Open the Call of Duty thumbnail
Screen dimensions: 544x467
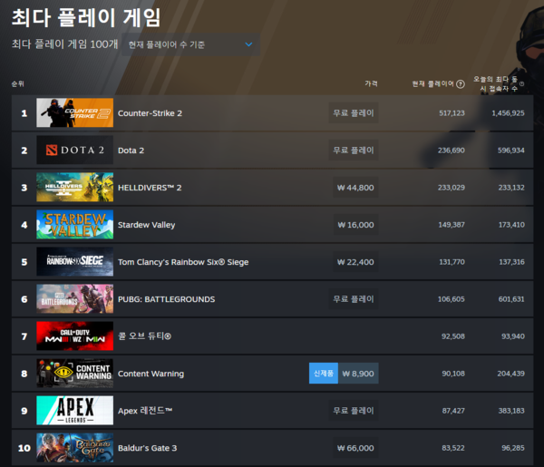pyautogui.click(x=75, y=336)
